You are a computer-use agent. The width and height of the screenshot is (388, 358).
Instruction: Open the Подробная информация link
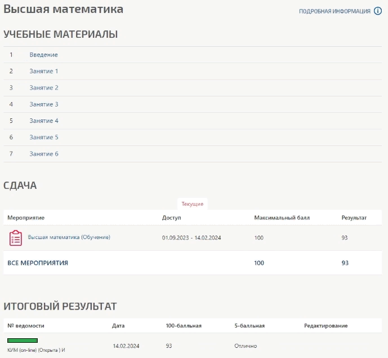pyautogui.click(x=335, y=11)
